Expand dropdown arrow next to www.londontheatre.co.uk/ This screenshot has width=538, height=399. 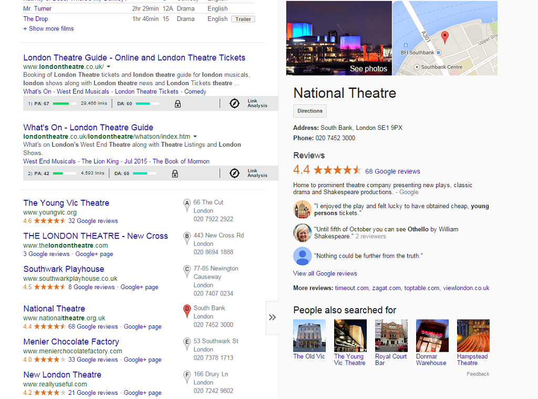(108, 67)
